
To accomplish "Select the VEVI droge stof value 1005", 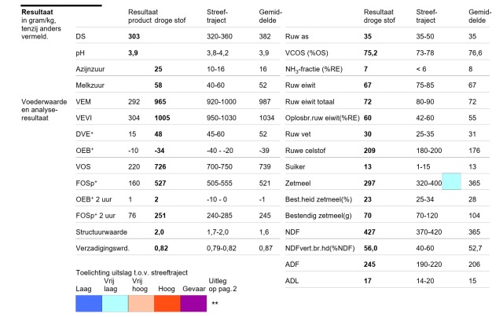I will 162,118.
